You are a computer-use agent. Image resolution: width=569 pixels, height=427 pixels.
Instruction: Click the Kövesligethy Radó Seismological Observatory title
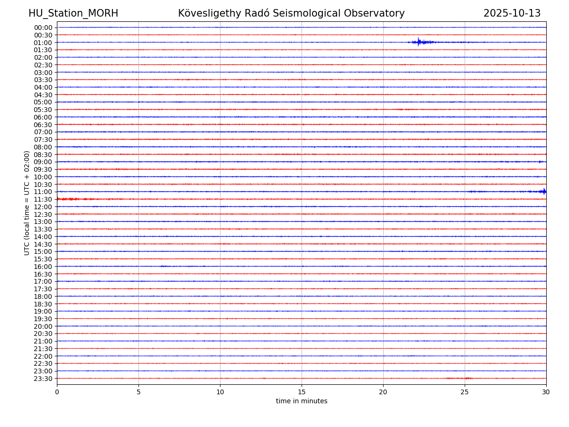291,13
